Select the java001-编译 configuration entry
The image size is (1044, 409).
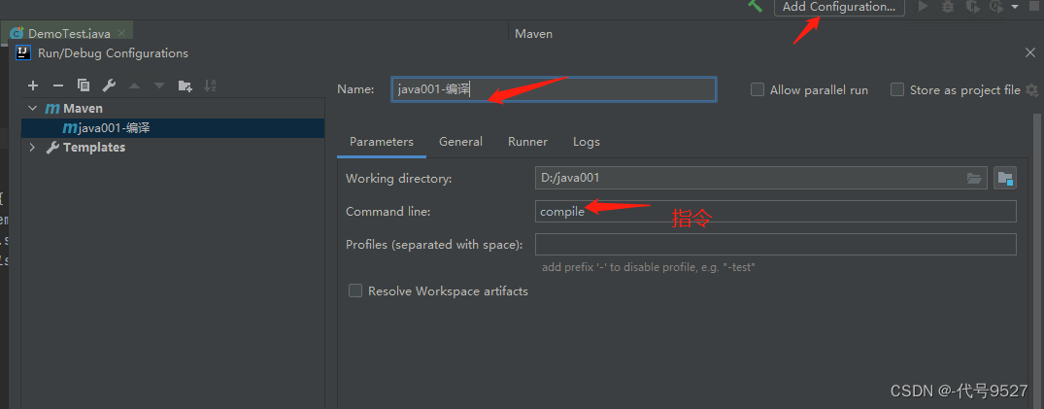coord(114,127)
